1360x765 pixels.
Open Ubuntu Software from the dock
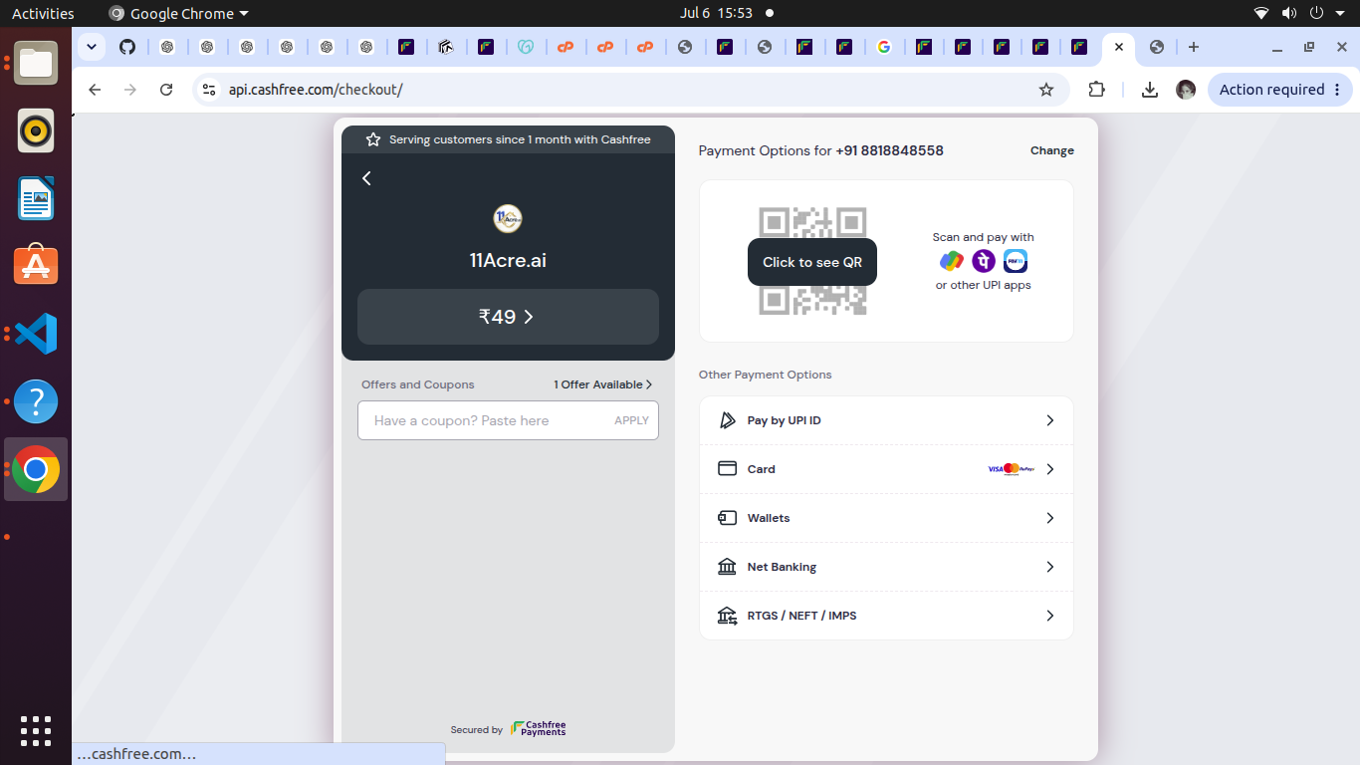[36, 266]
